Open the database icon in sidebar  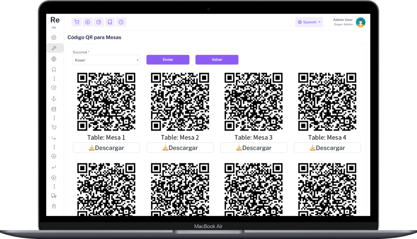tap(54, 109)
